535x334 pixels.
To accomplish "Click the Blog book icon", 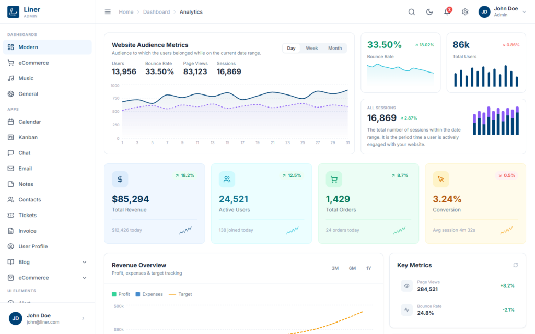I will (x=11, y=262).
